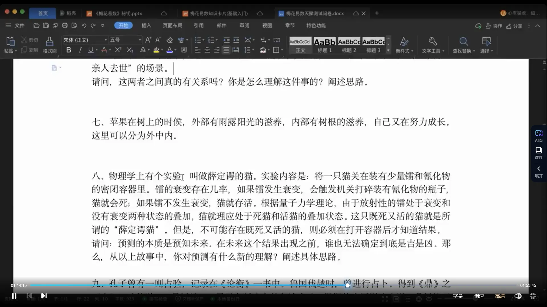Image resolution: width=547 pixels, height=307 pixels.
Task: Align text right
Action: (x=217, y=50)
